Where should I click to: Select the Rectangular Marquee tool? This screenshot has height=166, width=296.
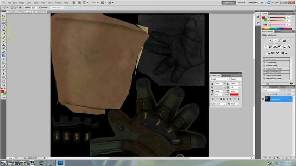(4, 20)
